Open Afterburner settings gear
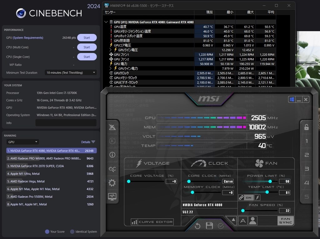 [x=112, y=183]
